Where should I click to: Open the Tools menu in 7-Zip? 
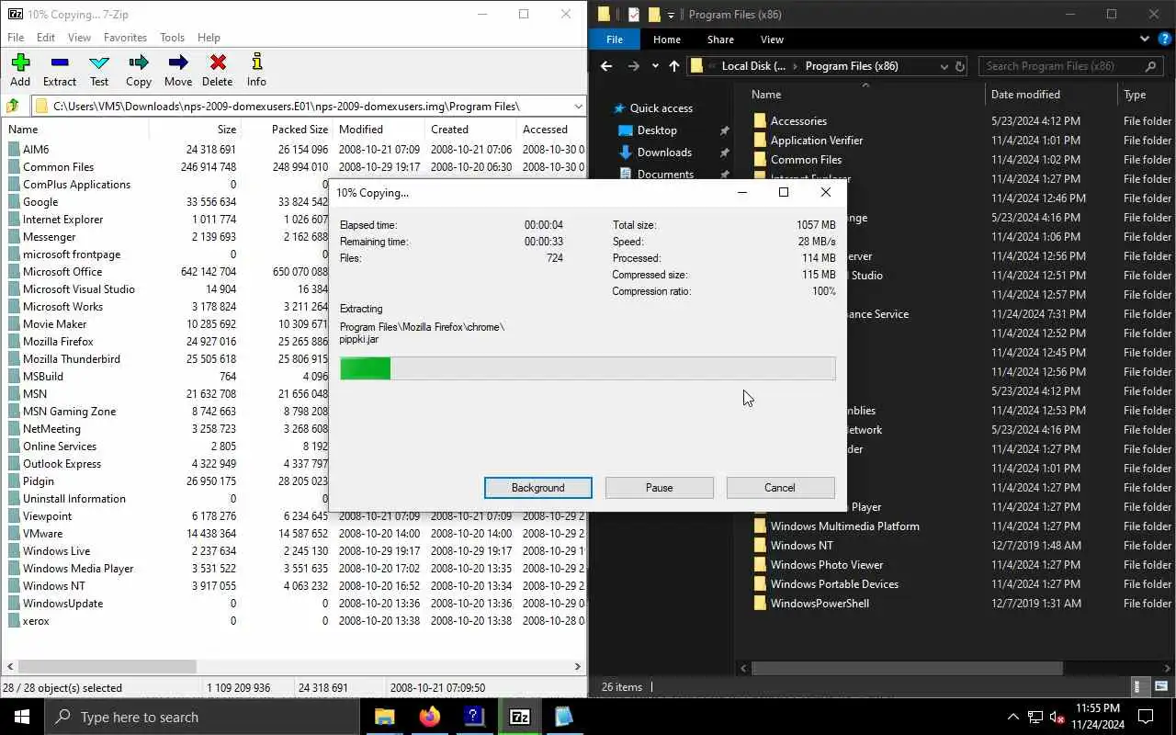(173, 38)
